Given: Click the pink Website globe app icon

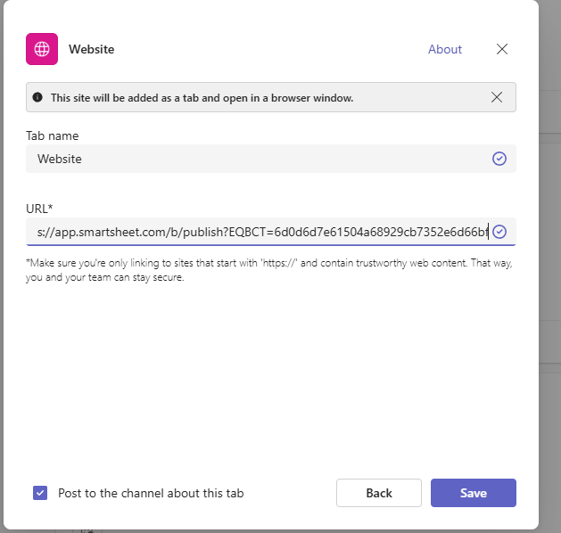Looking at the screenshot, I should pyautogui.click(x=42, y=49).
